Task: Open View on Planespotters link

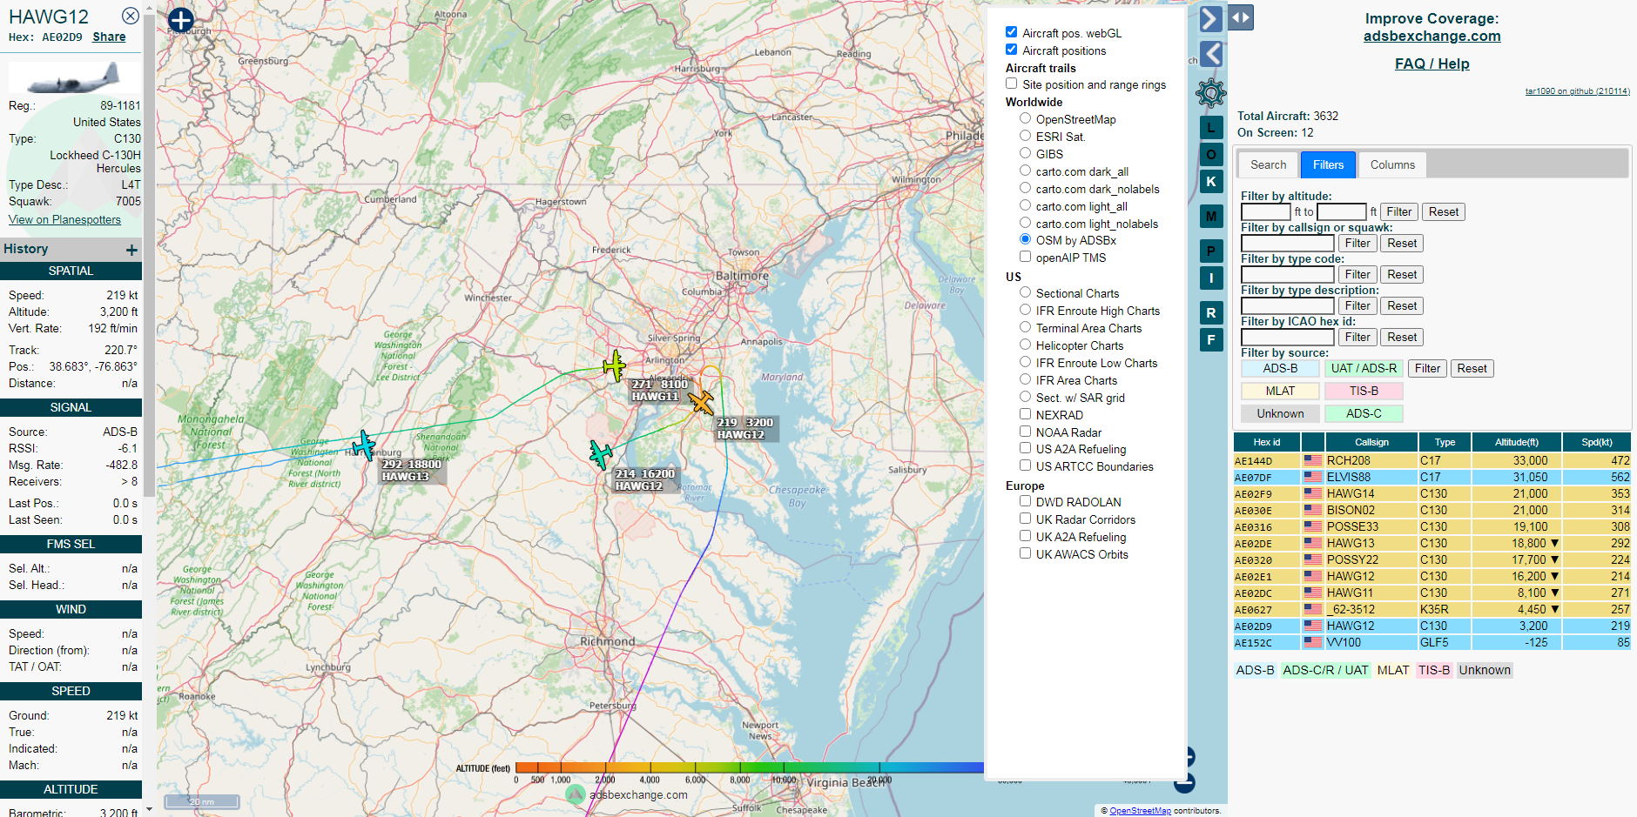Action: pyautogui.click(x=64, y=219)
